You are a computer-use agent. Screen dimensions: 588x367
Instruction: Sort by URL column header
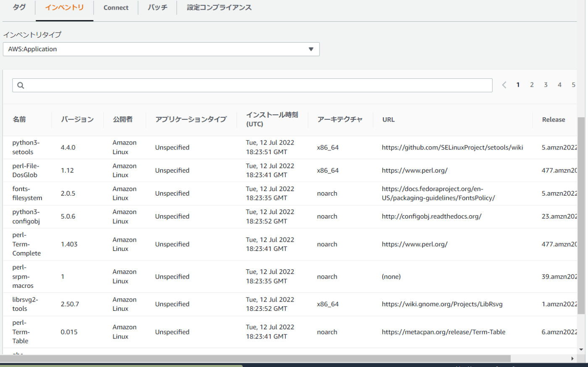pos(388,119)
